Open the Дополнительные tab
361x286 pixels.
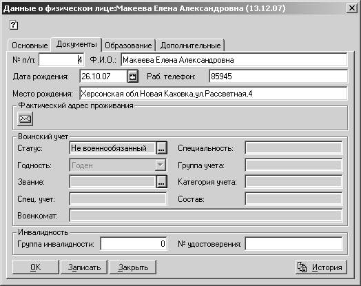coord(190,45)
